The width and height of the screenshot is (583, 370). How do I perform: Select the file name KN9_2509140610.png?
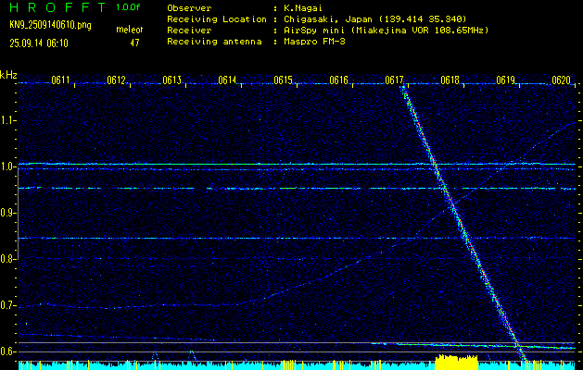tap(50, 25)
